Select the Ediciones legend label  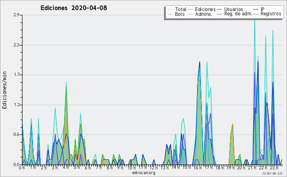point(205,10)
